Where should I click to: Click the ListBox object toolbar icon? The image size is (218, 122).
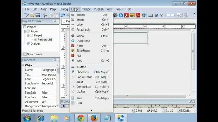click(179, 15)
